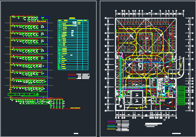
Task: Select the cyan equipment legend table
Action: (73, 45)
